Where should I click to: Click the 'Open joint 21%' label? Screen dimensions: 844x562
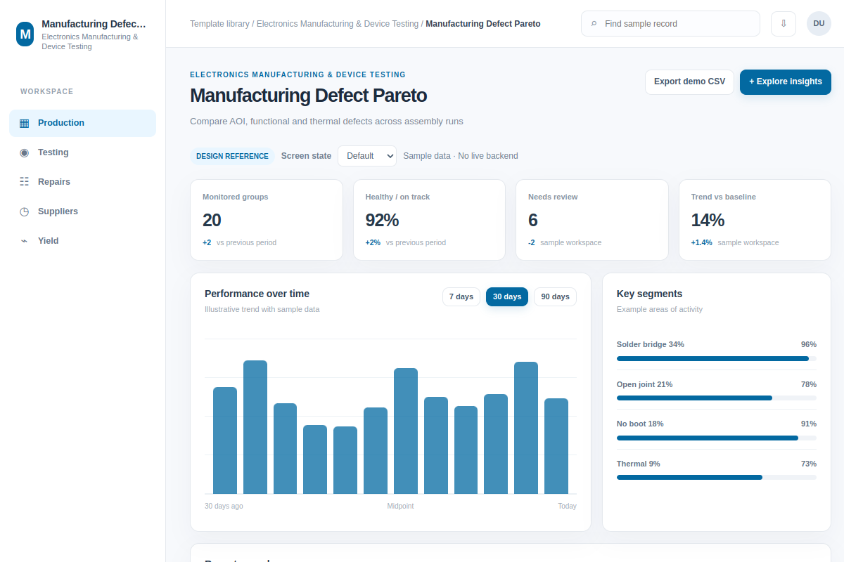tap(645, 384)
